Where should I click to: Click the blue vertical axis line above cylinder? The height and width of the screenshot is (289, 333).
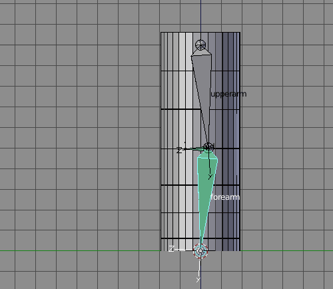(201, 16)
